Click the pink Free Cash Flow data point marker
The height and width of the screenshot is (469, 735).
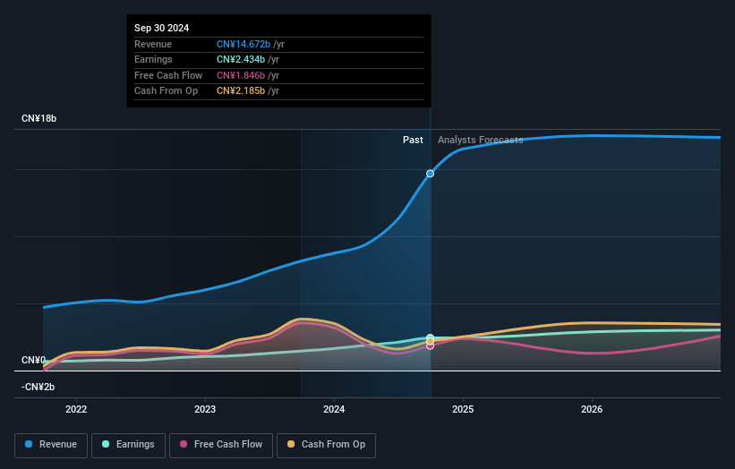(x=430, y=346)
